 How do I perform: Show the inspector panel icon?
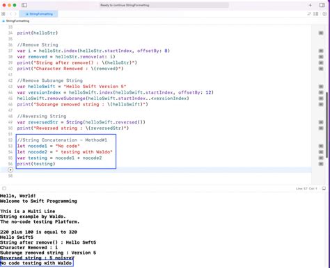[x=322, y=5]
